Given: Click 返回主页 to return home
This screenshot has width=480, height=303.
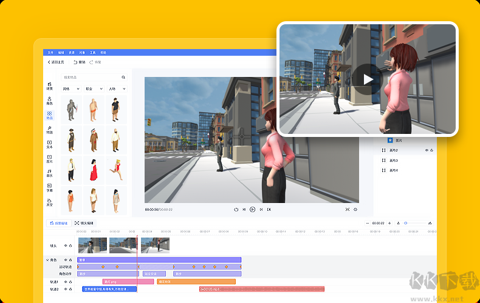Looking at the screenshot, I should click(x=57, y=62).
